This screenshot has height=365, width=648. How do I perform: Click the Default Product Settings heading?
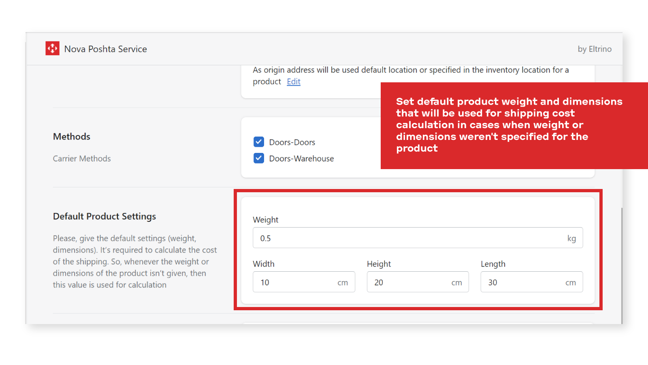tap(104, 217)
